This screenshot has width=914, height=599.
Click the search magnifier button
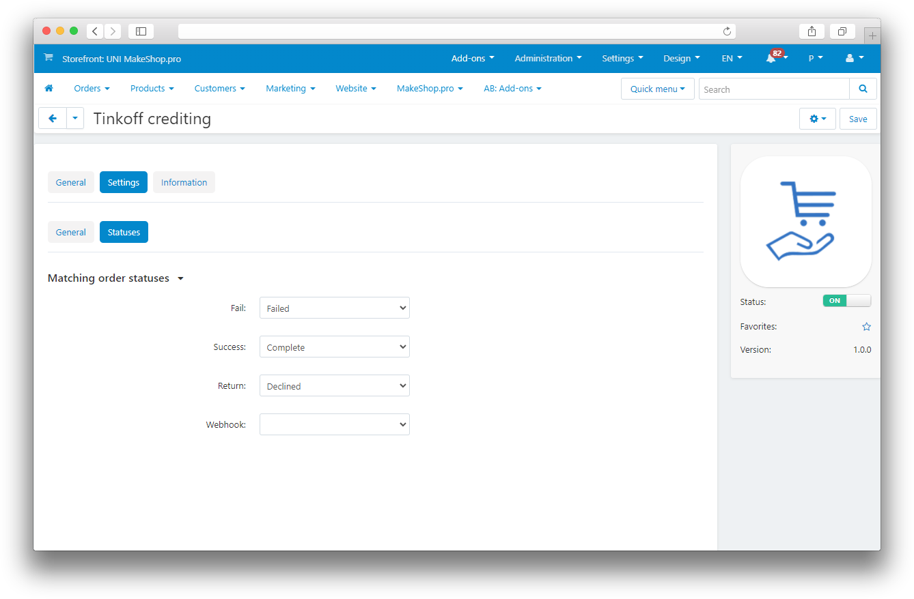click(863, 89)
